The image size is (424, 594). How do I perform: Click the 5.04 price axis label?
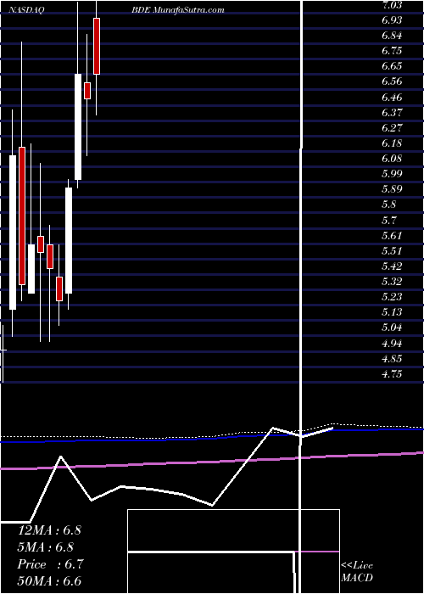pos(392,328)
